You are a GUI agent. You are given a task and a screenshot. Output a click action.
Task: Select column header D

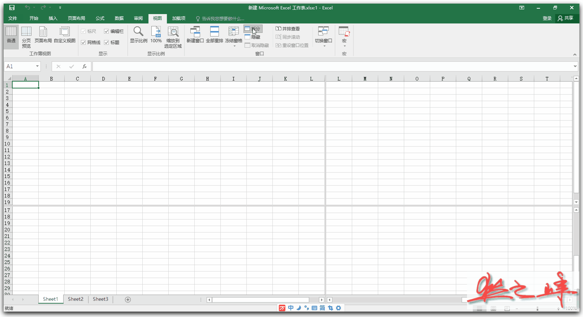click(103, 79)
